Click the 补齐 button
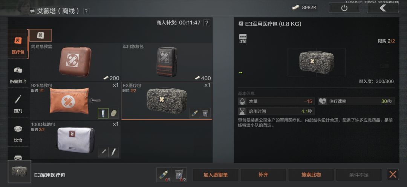 click(x=263, y=175)
